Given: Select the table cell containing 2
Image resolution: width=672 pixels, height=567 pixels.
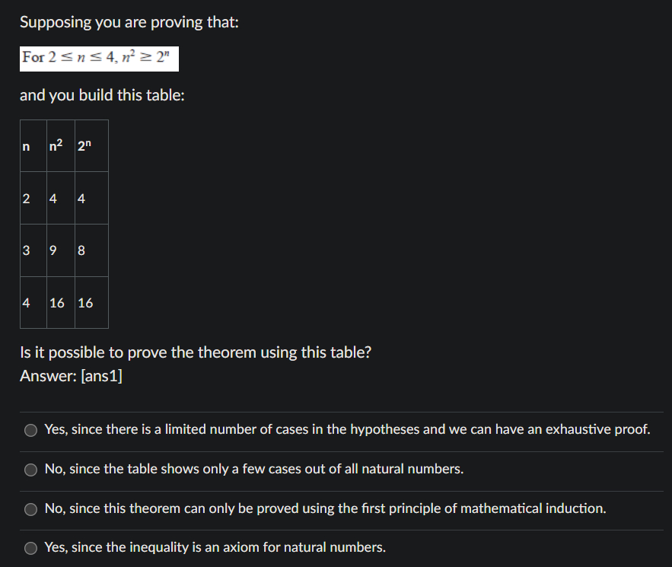Looking at the screenshot, I should (x=27, y=198).
